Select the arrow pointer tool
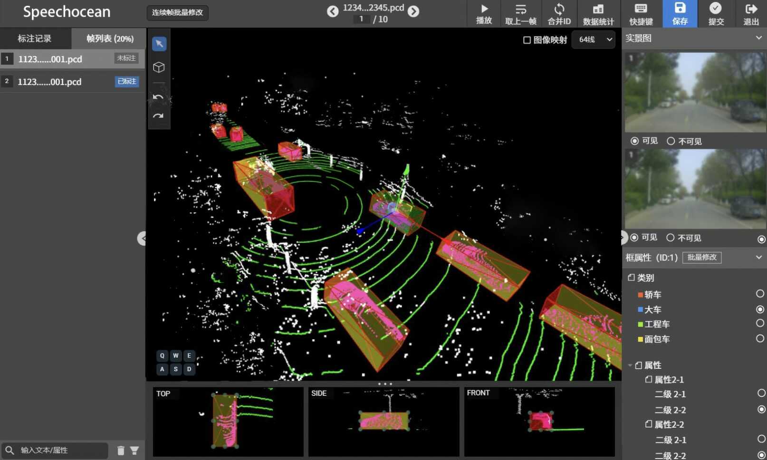 point(159,44)
